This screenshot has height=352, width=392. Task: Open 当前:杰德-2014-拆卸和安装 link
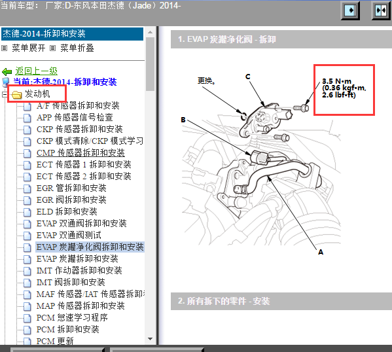pyautogui.click(x=65, y=82)
